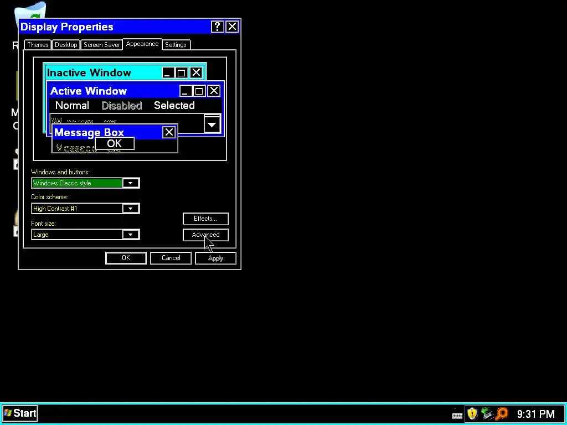Select the Appearance tab
The image size is (567, 425).
[142, 44]
